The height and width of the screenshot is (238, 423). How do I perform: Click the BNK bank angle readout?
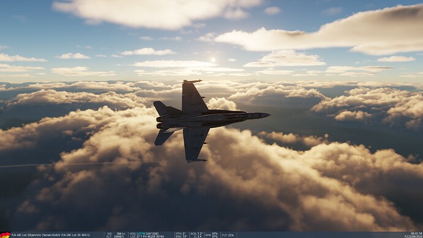pos(181,236)
